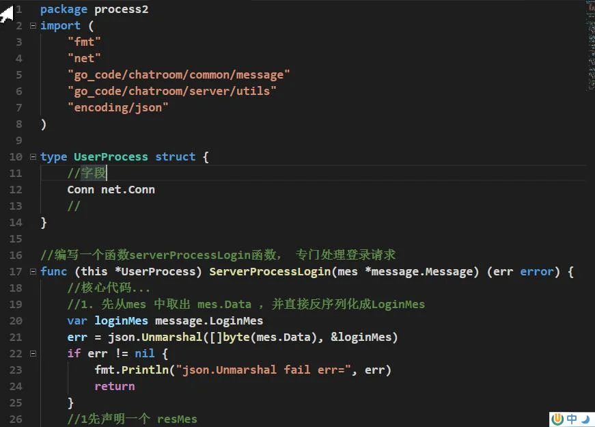Click the Conn net.Conn field declaration
This screenshot has width=595, height=427.
[111, 189]
